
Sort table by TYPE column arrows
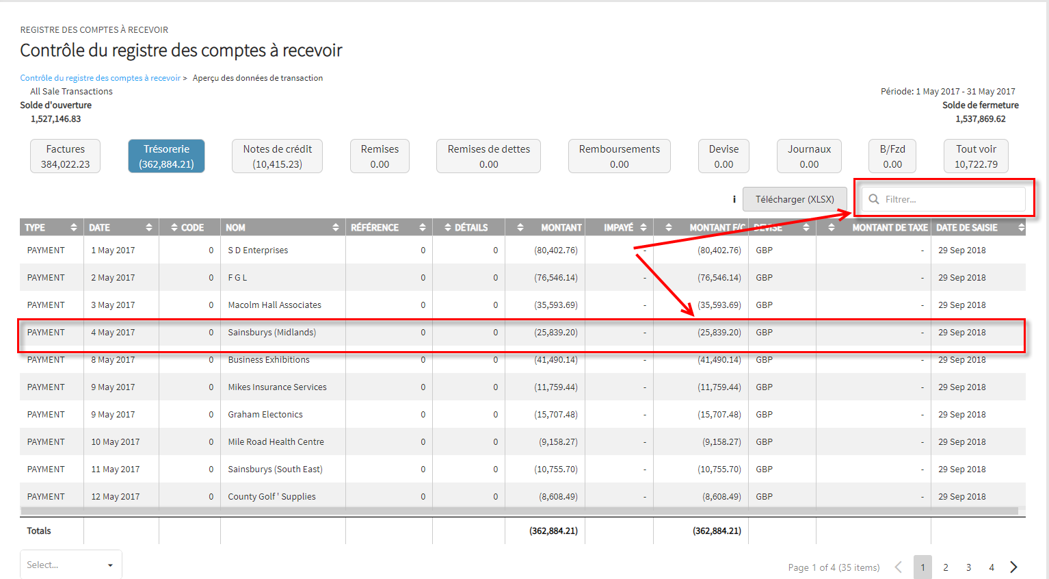tap(74, 227)
